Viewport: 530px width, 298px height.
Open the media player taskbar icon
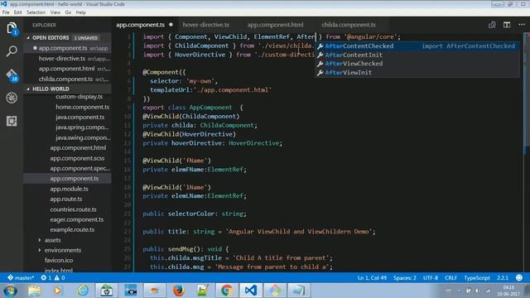point(57,291)
